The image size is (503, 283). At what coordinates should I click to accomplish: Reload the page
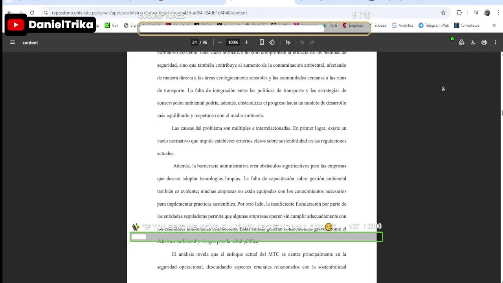click(x=32, y=13)
